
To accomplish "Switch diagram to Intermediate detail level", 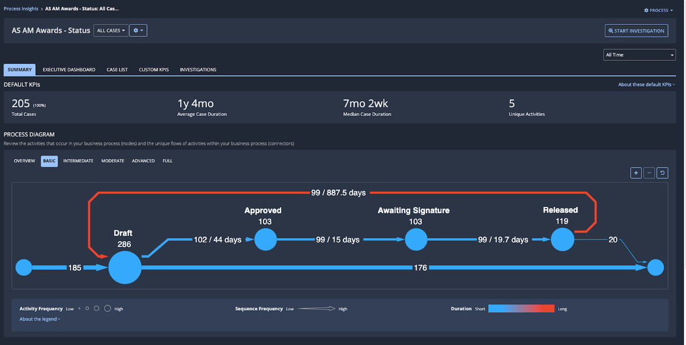I will tap(78, 161).
